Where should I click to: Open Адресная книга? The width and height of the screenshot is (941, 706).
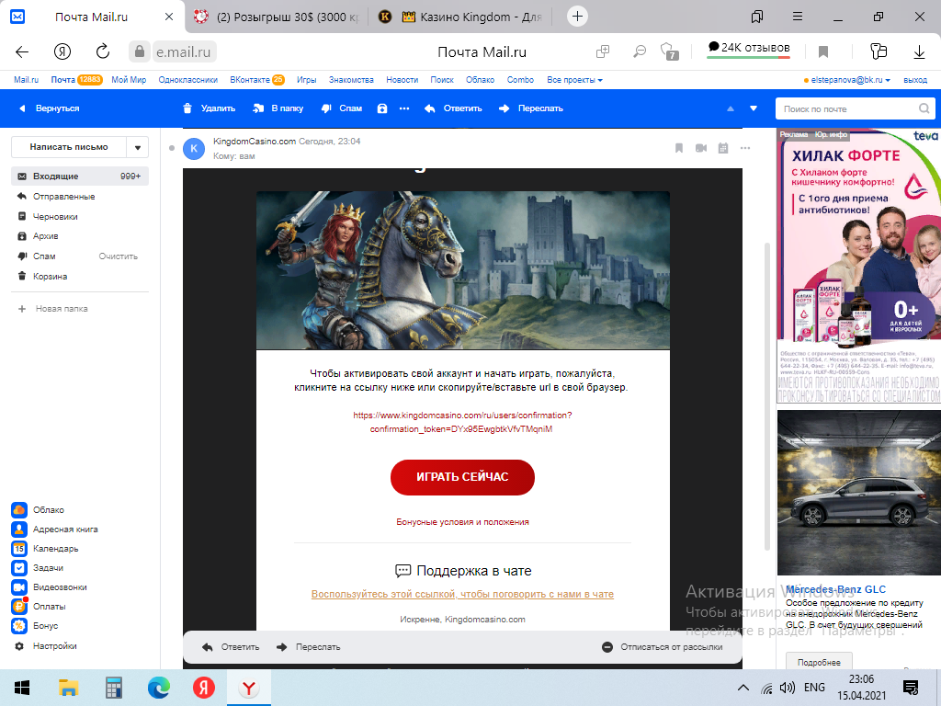click(x=54, y=529)
